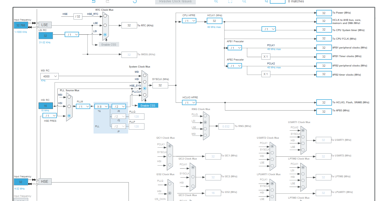Select HSE in the PLL Source Mux
Image resolution: width=383 pixels, height=201 pixels.
(69, 116)
